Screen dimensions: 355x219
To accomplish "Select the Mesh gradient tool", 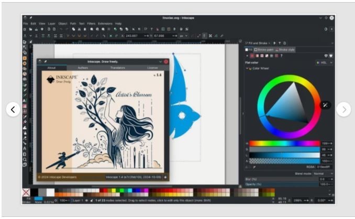I will [x=25, y=111].
